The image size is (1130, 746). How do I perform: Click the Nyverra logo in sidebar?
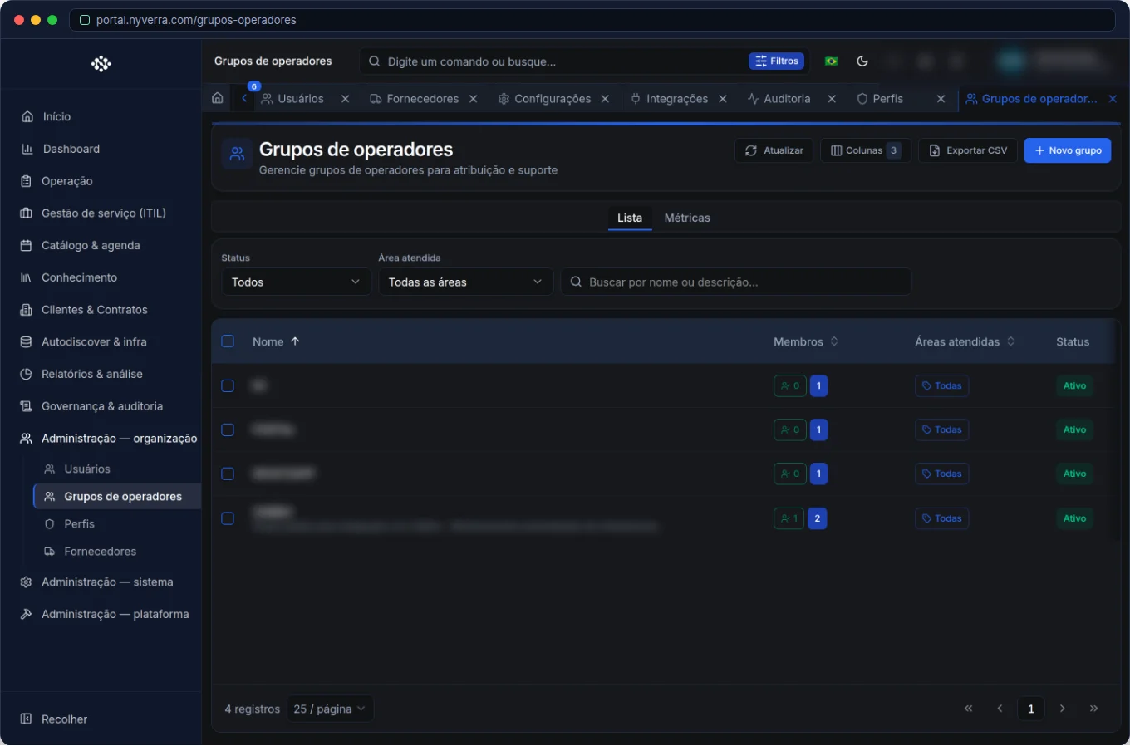click(101, 64)
